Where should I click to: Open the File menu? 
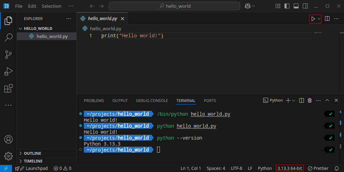19,6
